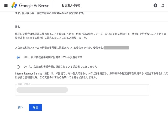Click the 払い戻し withholding refund text
168x126 pixels.
click(x=50, y=13)
